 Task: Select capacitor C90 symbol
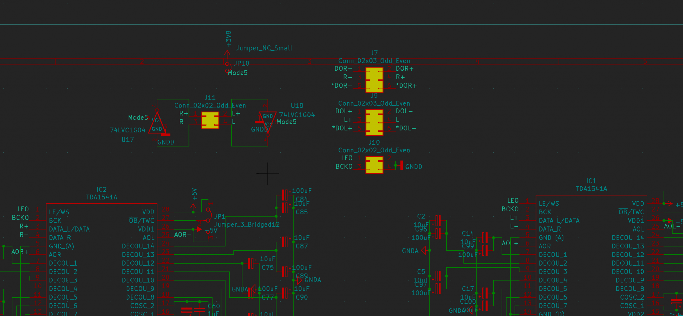click(x=284, y=293)
